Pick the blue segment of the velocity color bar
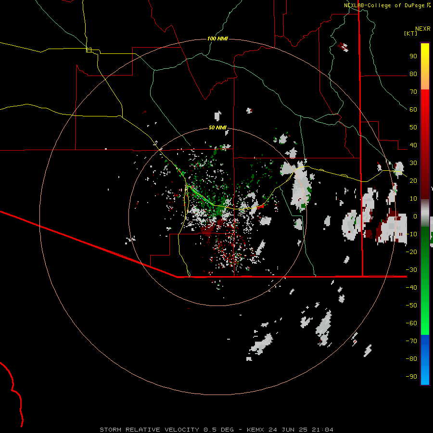 [425, 359]
